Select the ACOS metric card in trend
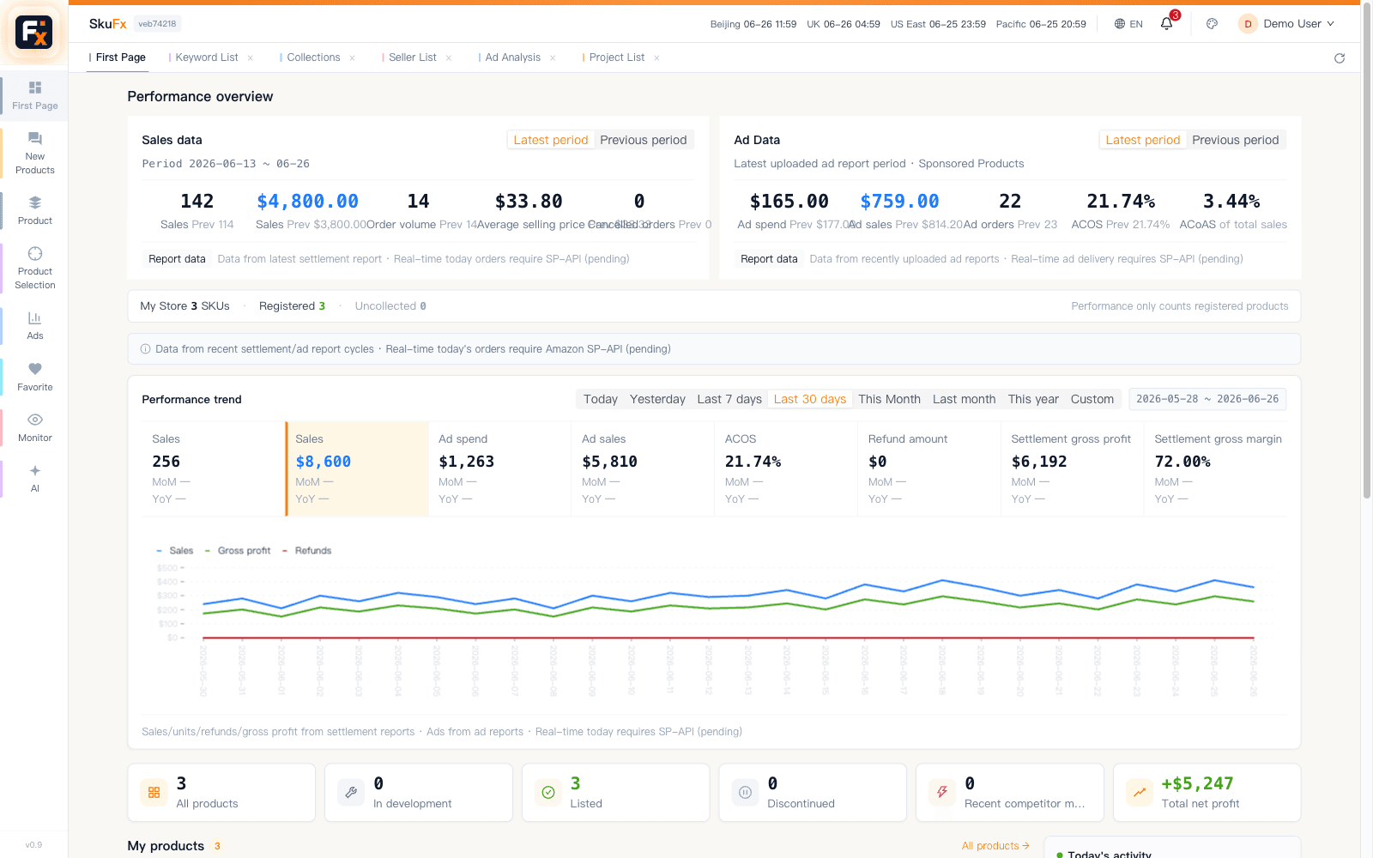The image size is (1373, 858). [786, 468]
